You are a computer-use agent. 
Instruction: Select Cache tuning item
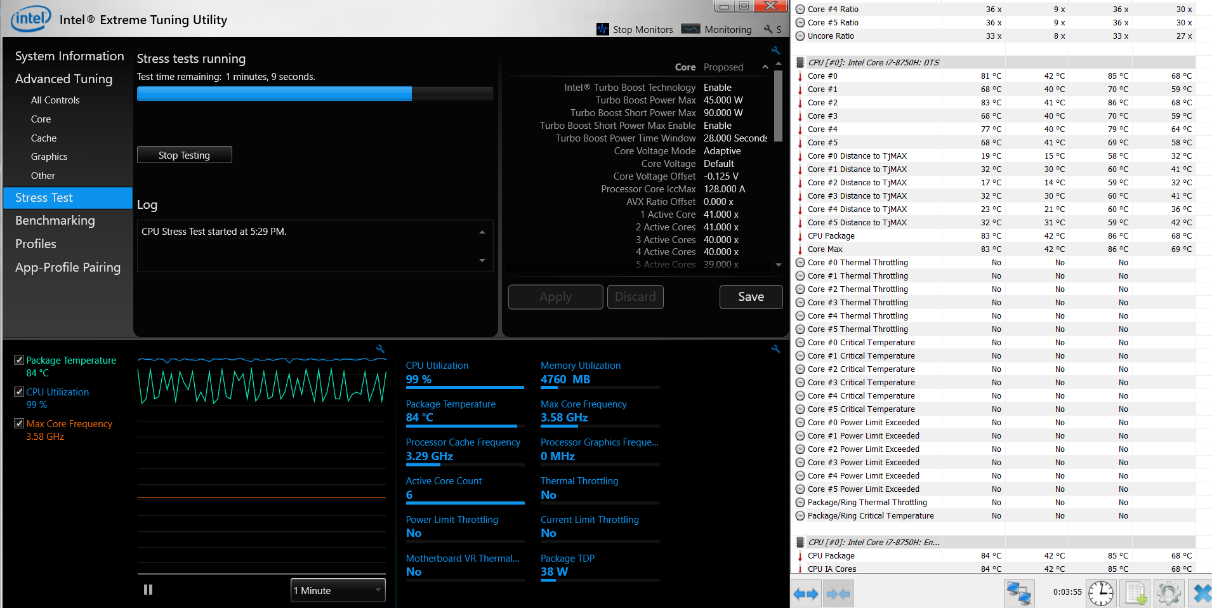click(x=44, y=138)
